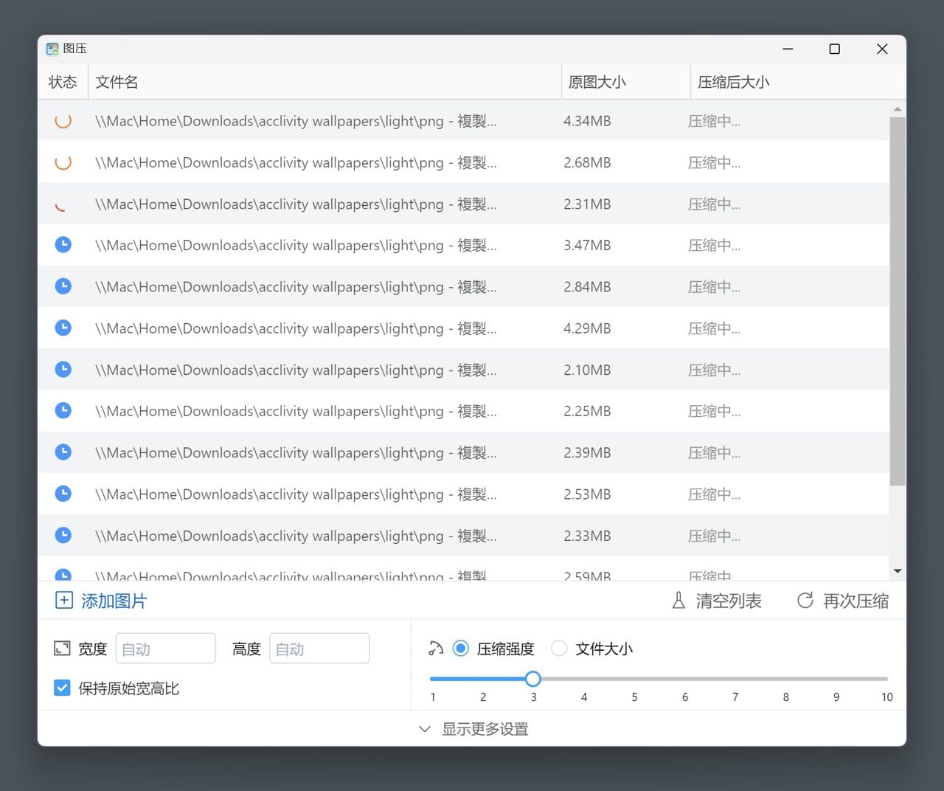
Task: Click the file path in the 2.53MB row
Action: [296, 494]
